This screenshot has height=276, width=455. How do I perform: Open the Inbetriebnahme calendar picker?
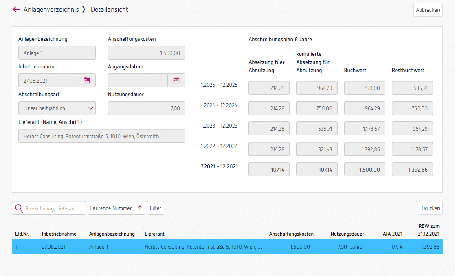pos(87,80)
